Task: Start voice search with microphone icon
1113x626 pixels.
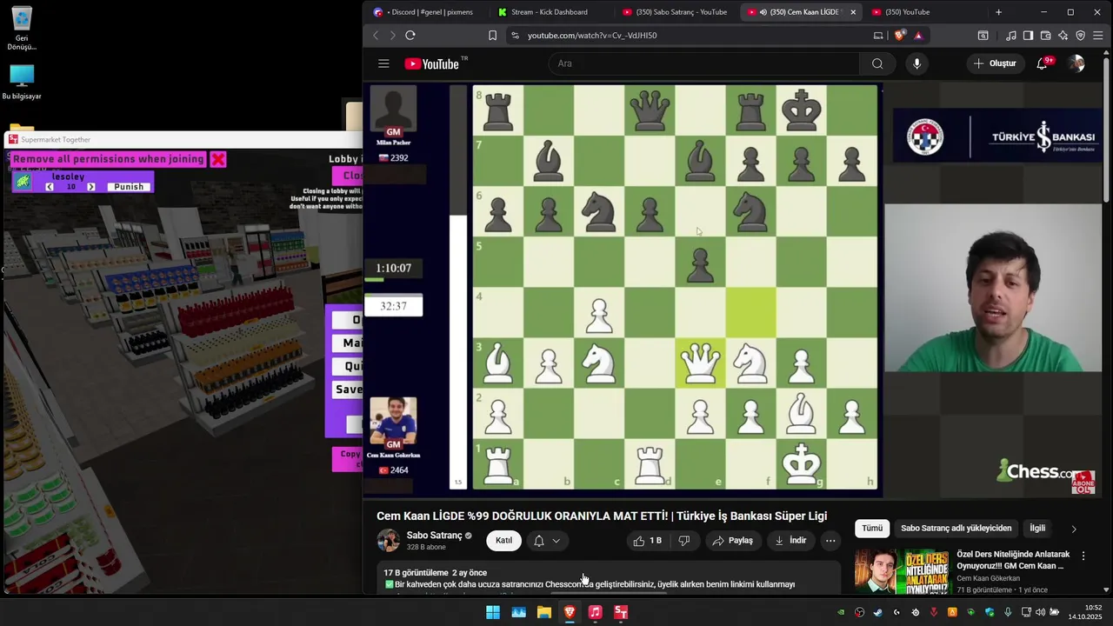Action: [x=916, y=63]
